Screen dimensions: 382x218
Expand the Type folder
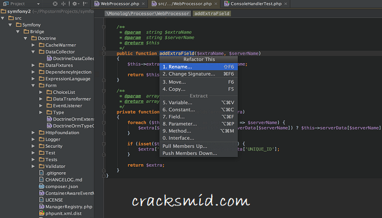(x=41, y=112)
